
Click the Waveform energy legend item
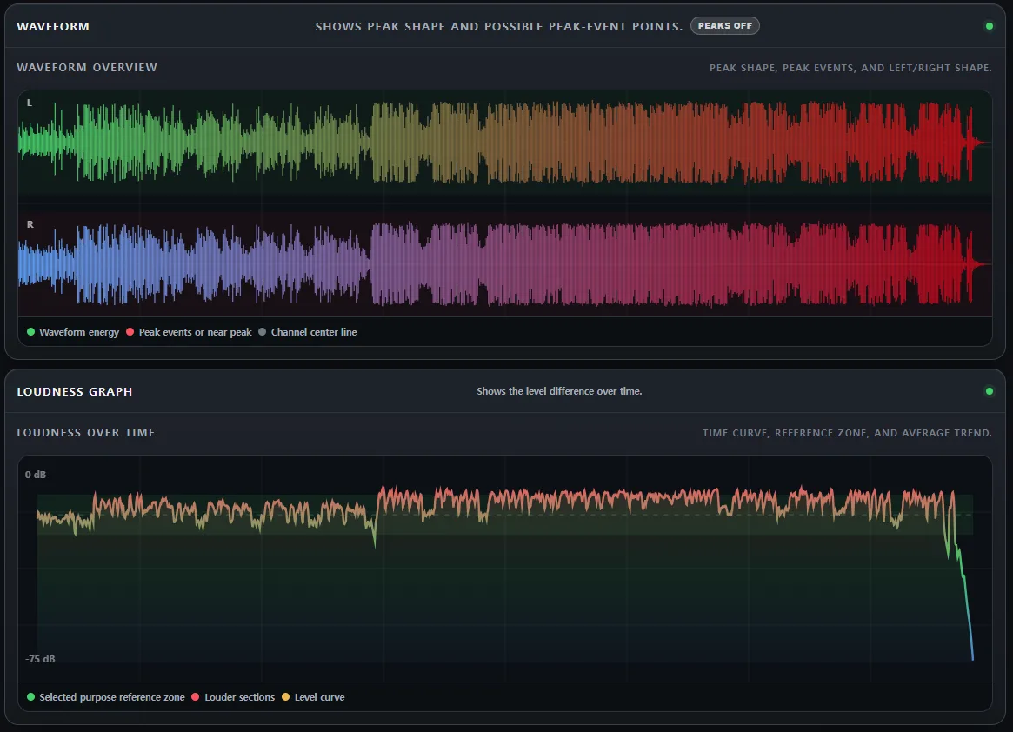[73, 332]
